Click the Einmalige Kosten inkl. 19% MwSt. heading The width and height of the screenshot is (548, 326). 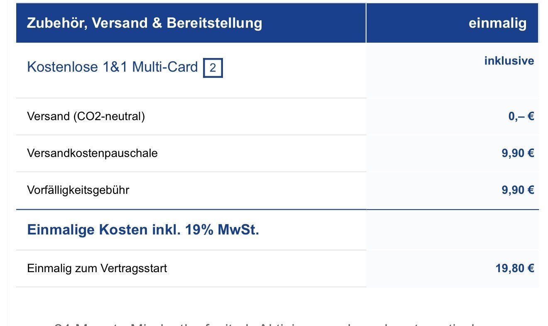143,230
